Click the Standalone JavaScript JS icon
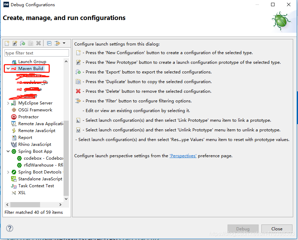Viewport: 298px width, 240px height. pyautogui.click(x=14, y=179)
